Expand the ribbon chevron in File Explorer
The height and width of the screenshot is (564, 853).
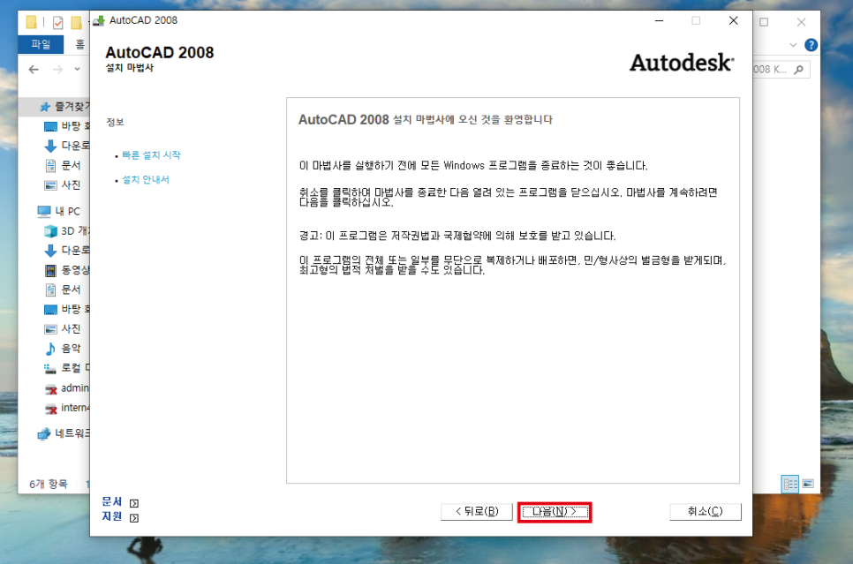(793, 45)
